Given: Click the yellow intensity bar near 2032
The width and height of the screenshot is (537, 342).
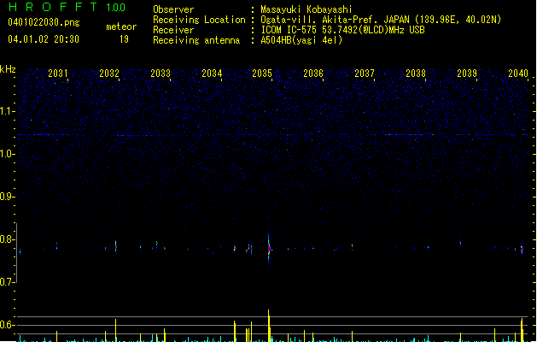Looking at the screenshot, I should point(116,330).
